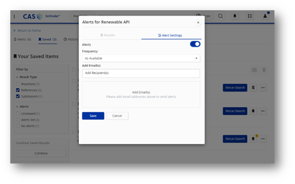Cancel the alert settings dialog
295x184 pixels.
117,116
